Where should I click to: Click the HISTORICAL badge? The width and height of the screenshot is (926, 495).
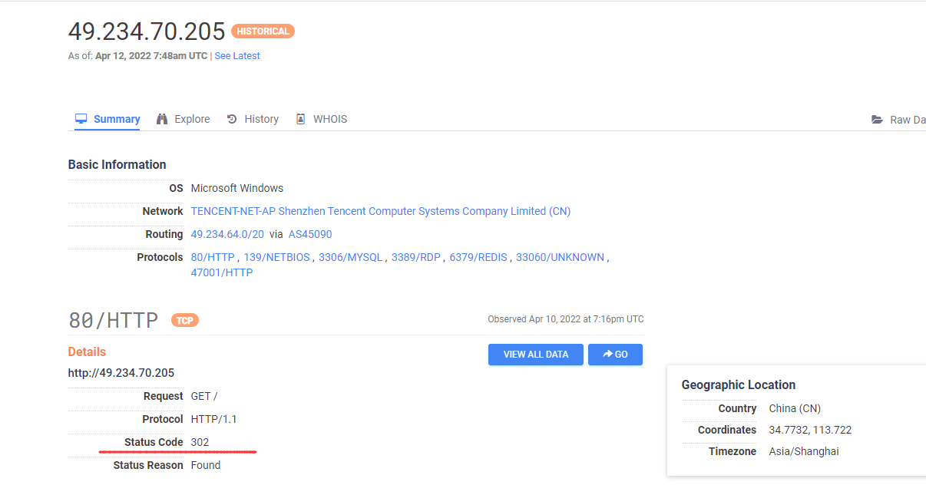coord(263,31)
